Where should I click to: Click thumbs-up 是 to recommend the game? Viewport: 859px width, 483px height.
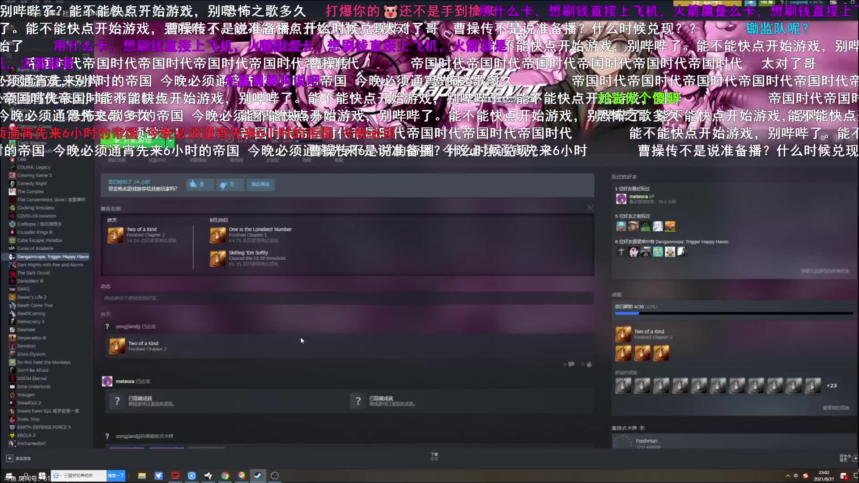(200, 184)
